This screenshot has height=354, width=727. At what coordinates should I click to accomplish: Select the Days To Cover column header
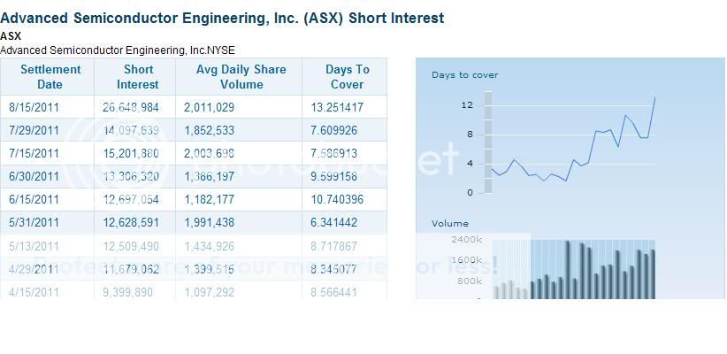pos(348,77)
